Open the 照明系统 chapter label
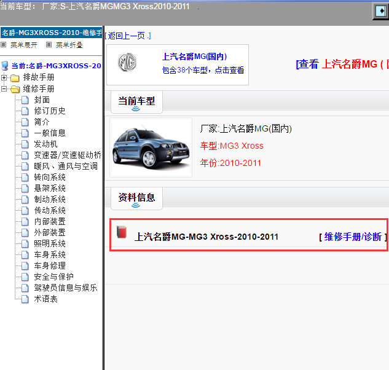389x370 pixels. click(50, 243)
